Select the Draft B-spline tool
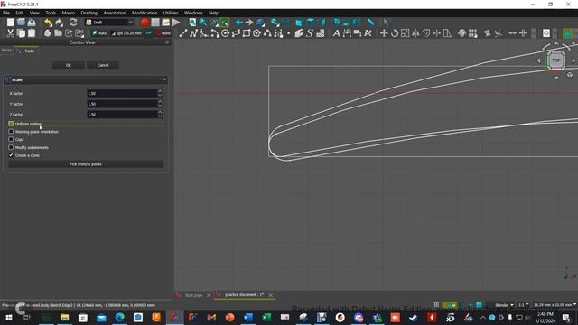The image size is (578, 325). point(267,33)
